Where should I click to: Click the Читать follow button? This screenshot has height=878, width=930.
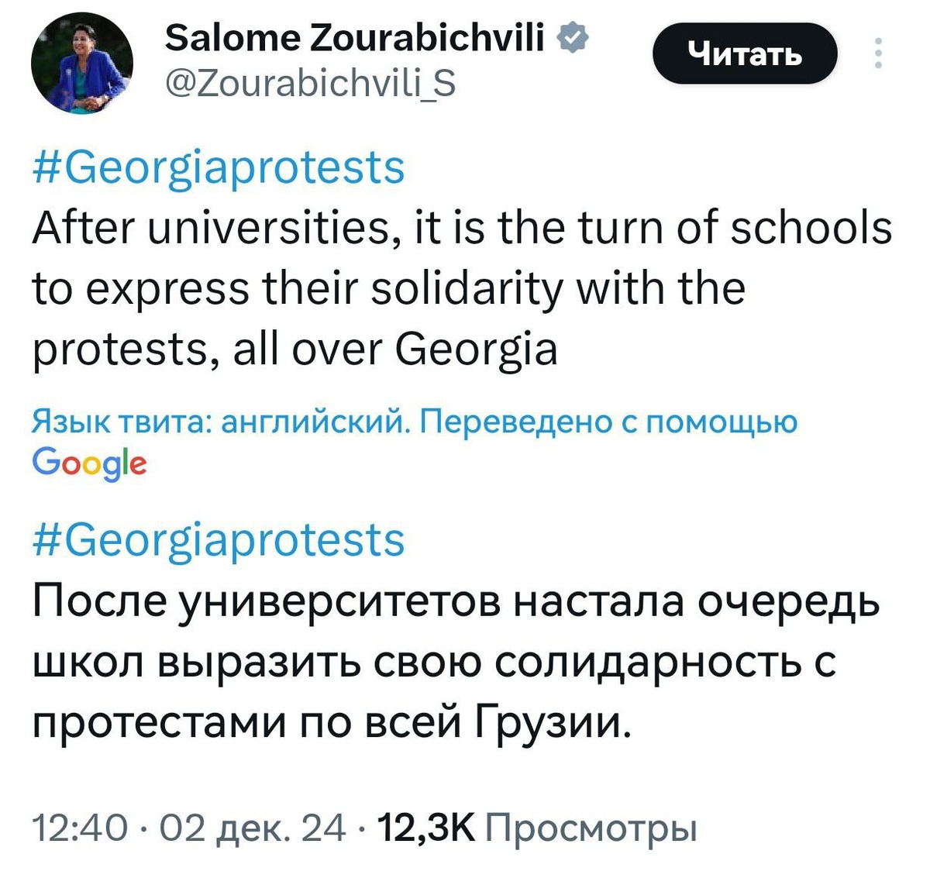(x=746, y=54)
